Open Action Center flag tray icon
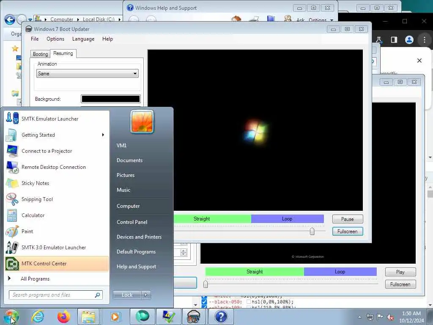The height and width of the screenshot is (325, 433). [380, 317]
